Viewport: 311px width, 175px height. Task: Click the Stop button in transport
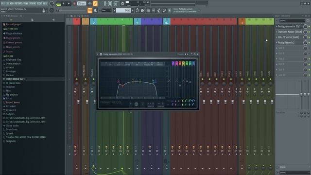(69, 3)
